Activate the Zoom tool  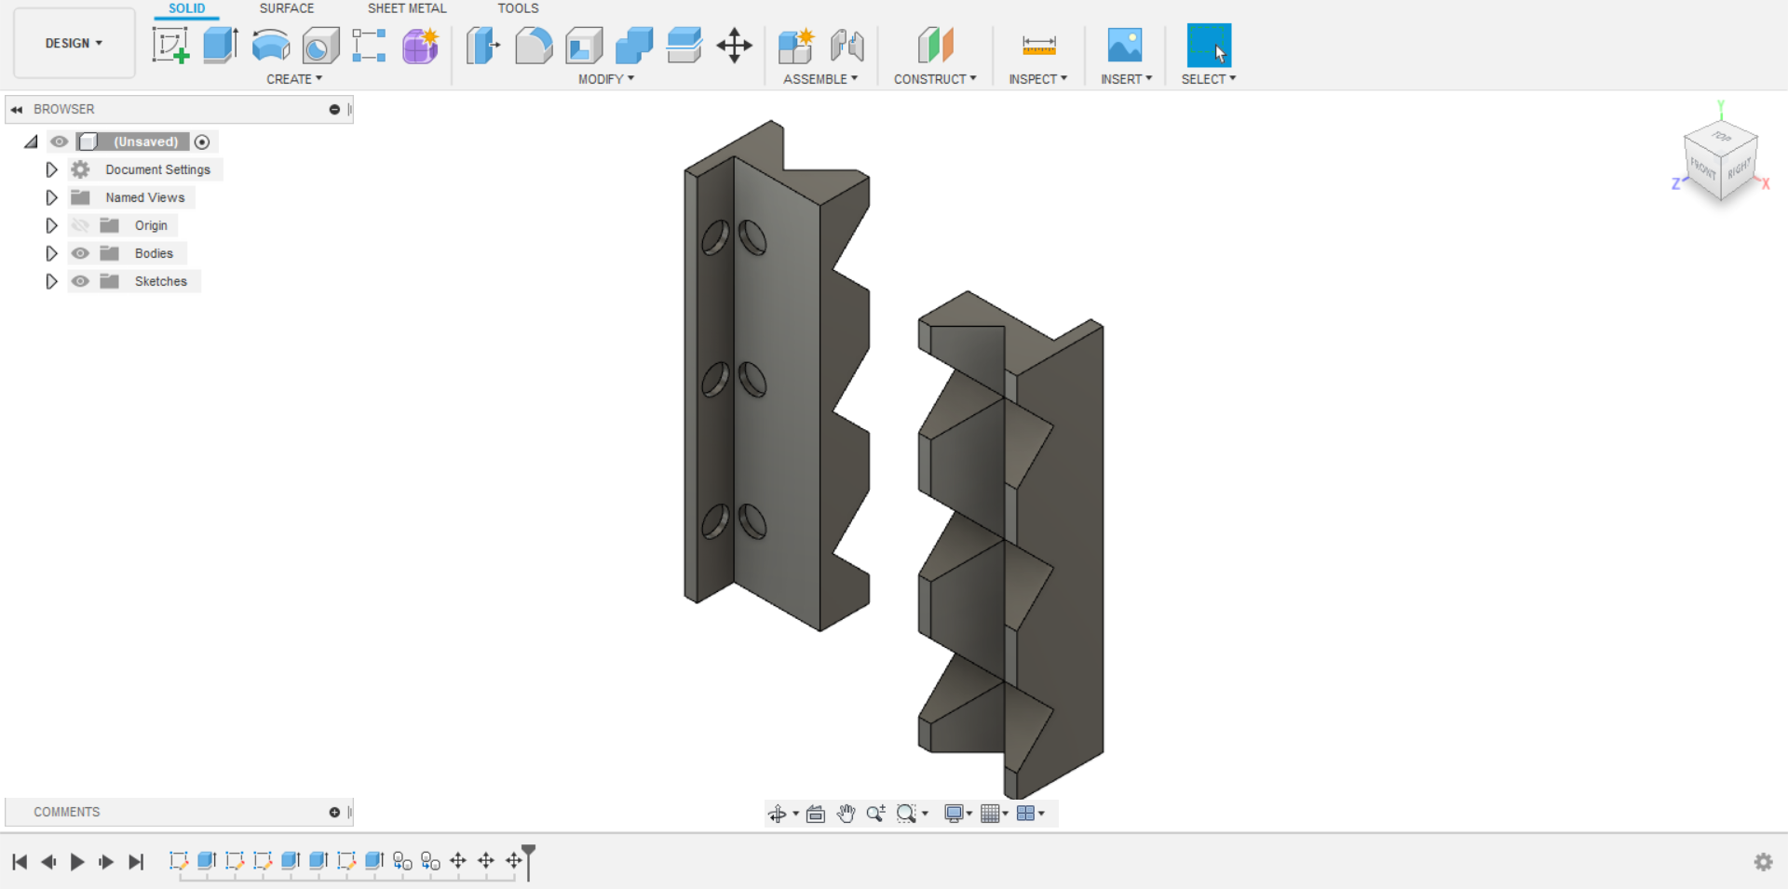875,814
